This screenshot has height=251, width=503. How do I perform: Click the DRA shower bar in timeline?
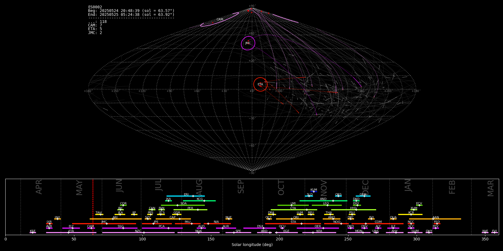[272, 214]
